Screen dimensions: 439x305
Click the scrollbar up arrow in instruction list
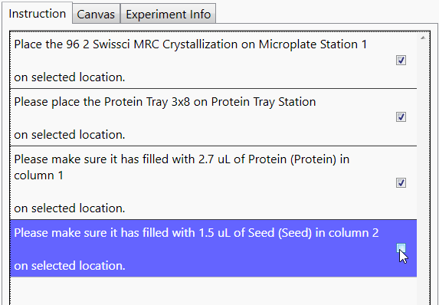point(423,38)
